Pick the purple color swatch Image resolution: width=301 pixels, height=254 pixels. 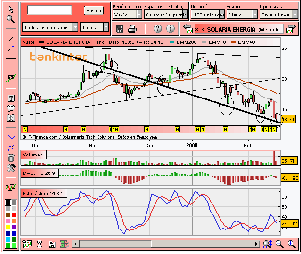click(x=14, y=227)
